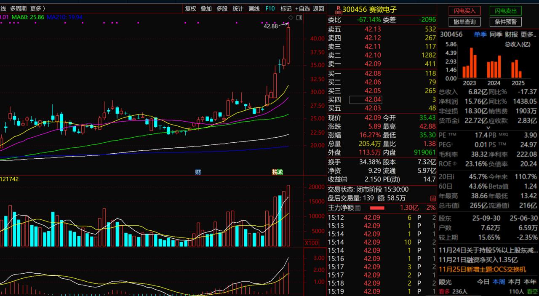Click the 300456 赛微电子 stock title
The height and width of the screenshot is (296, 539).
click(x=369, y=10)
